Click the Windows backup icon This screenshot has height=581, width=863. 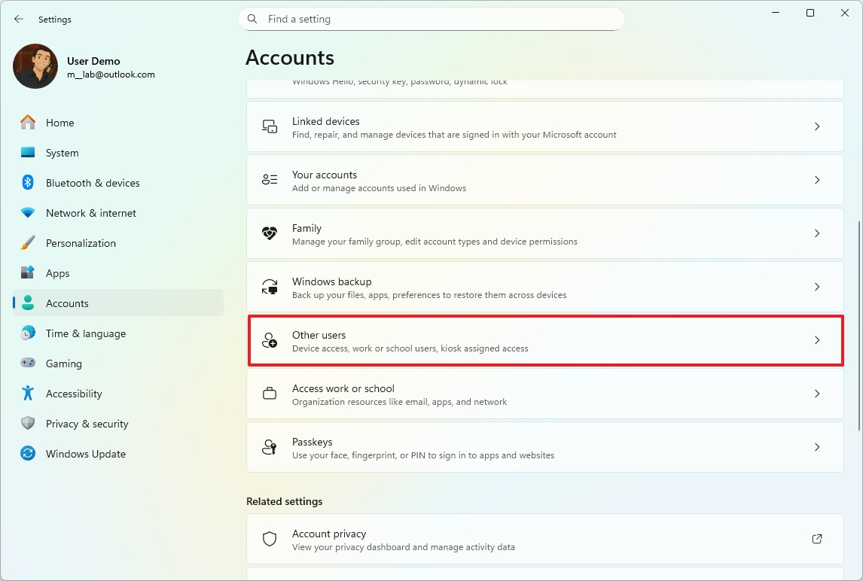[270, 287]
